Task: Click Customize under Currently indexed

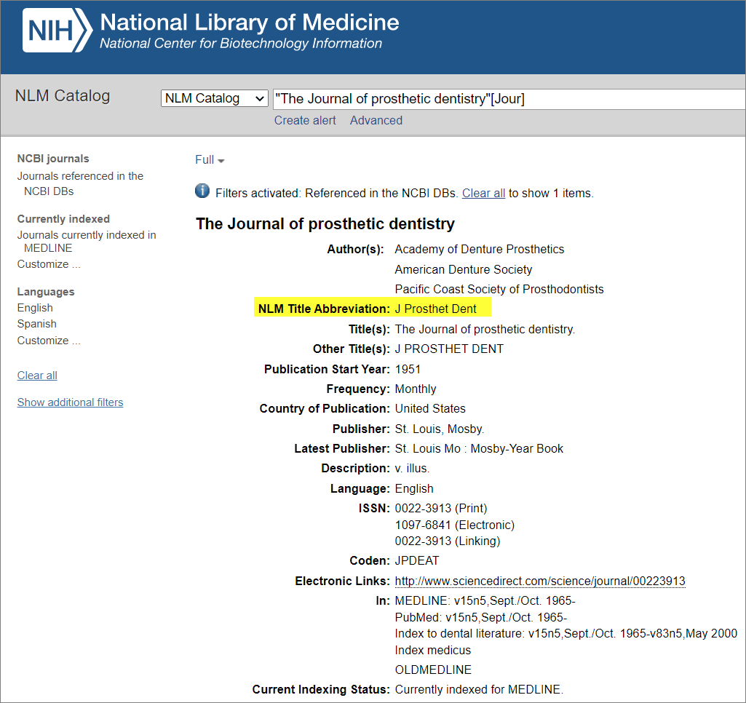Action: (49, 264)
